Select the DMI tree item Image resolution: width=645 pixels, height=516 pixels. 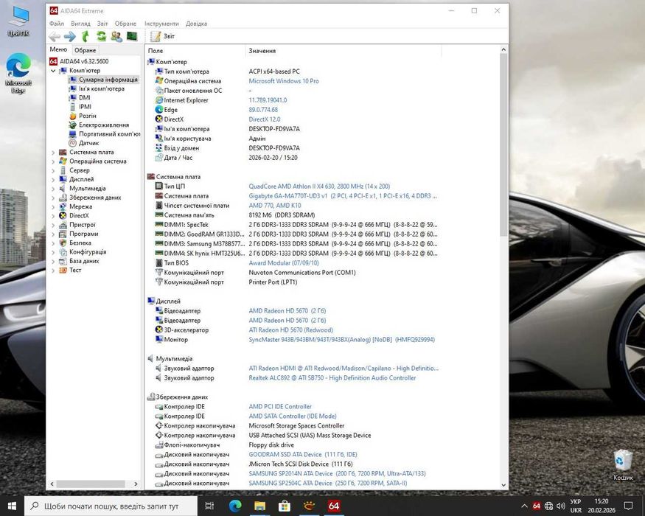tap(85, 97)
